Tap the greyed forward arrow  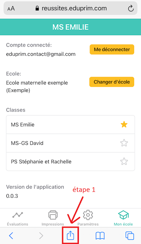click(x=41, y=236)
